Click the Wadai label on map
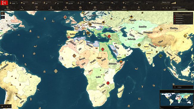 coord(93,61)
